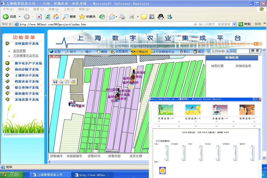Click the 全图 full map view tool
This screenshot has width=267, height=178.
click(55, 52)
